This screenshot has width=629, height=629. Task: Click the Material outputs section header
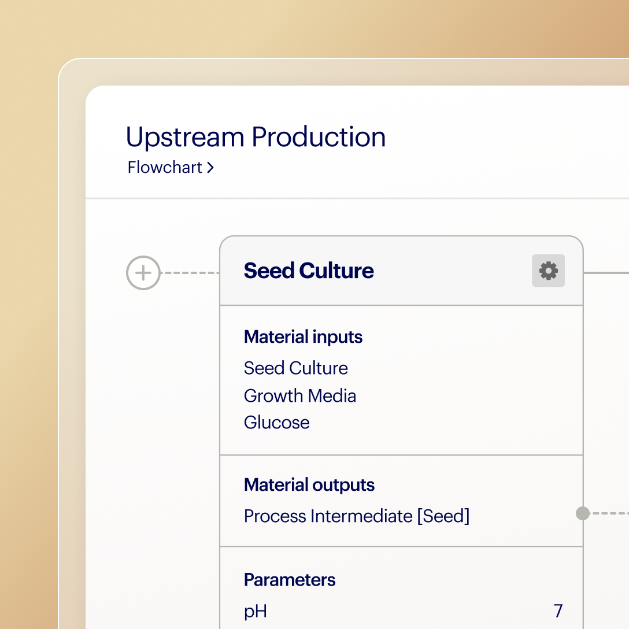[309, 485]
